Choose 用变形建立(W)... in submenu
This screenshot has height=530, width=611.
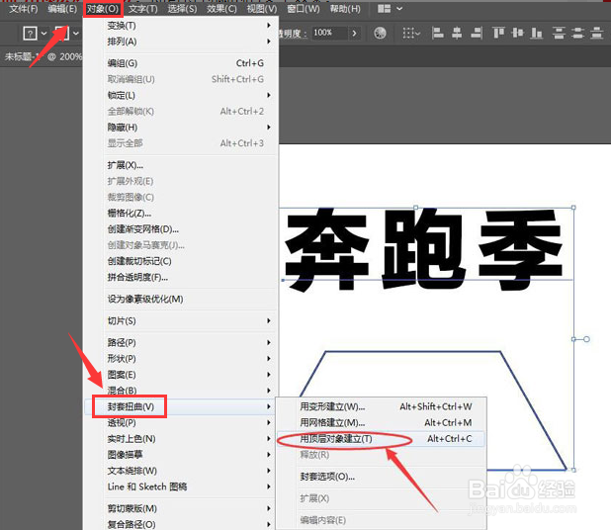[x=381, y=406]
